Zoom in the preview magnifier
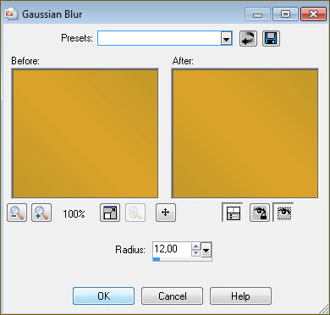Screen dimensions: 330x315 point(41,213)
